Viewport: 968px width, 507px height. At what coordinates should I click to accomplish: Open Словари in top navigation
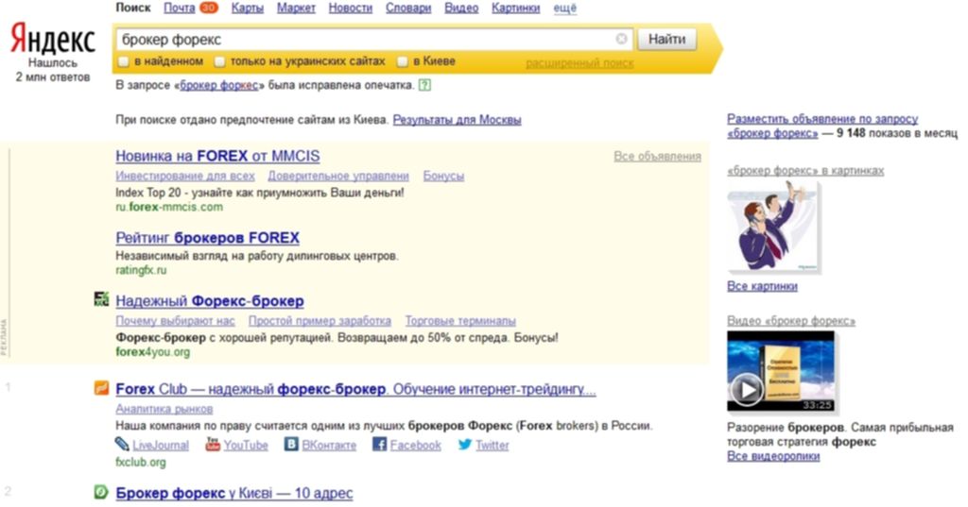click(408, 8)
